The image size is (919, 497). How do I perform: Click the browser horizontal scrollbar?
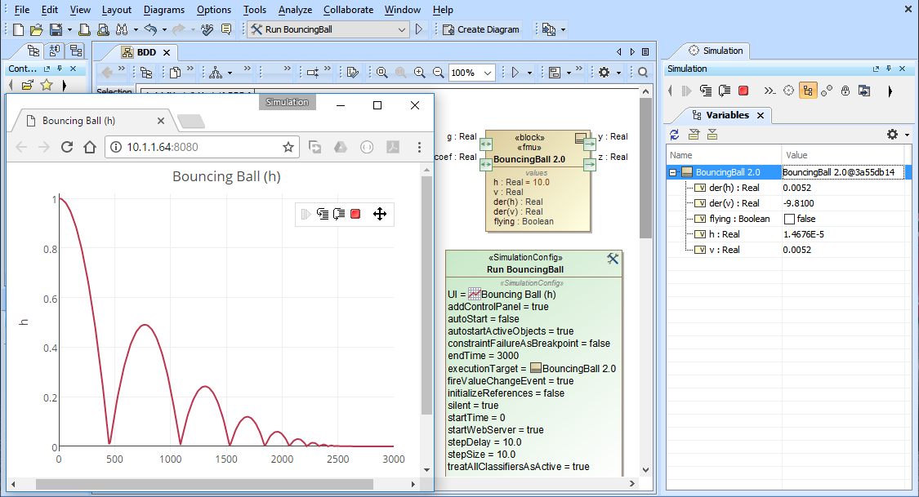pos(204,484)
